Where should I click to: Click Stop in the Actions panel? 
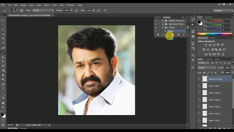click(158, 34)
